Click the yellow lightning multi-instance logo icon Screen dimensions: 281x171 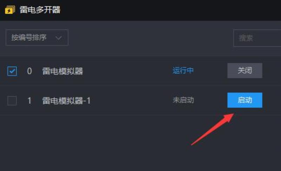pos(10,10)
